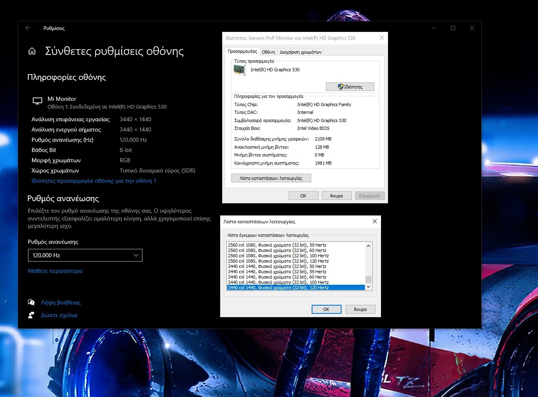Click the Mi Monitor display icon
Image resolution: width=538 pixels, height=397 pixels.
click(x=37, y=101)
